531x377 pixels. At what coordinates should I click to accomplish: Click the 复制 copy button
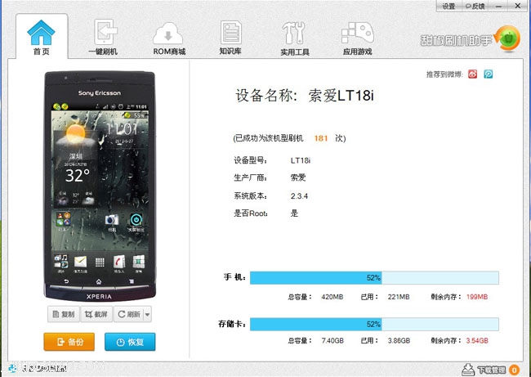coord(64,314)
